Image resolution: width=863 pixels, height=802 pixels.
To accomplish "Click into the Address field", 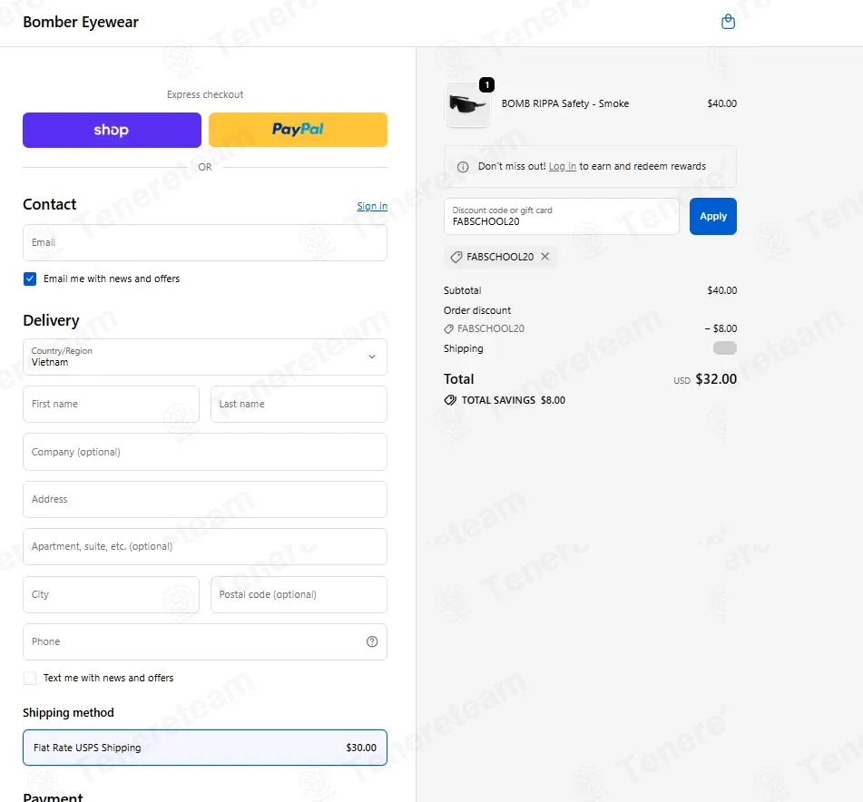I will point(205,500).
